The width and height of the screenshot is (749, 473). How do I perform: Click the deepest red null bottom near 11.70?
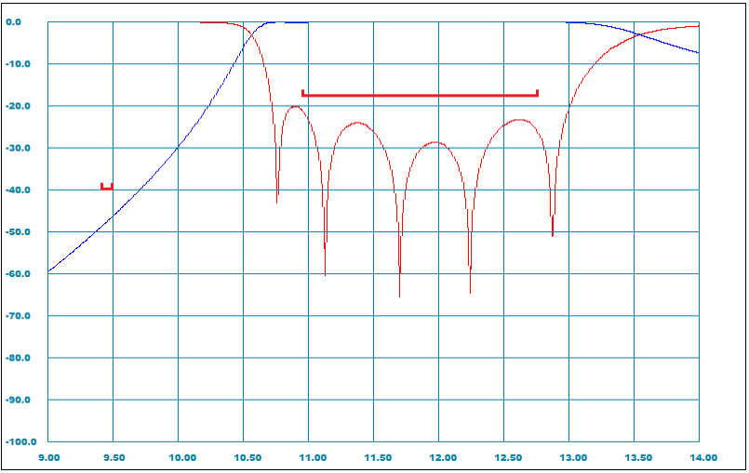(x=400, y=295)
